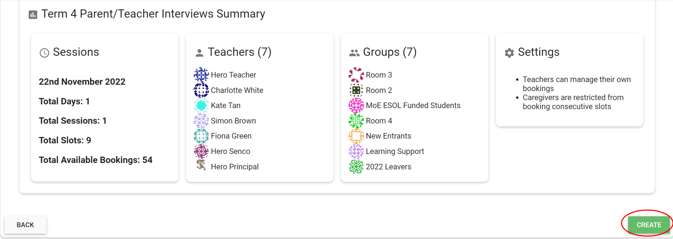This screenshot has width=673, height=239.
Task: Go back using the BACK button
Action: 25,224
